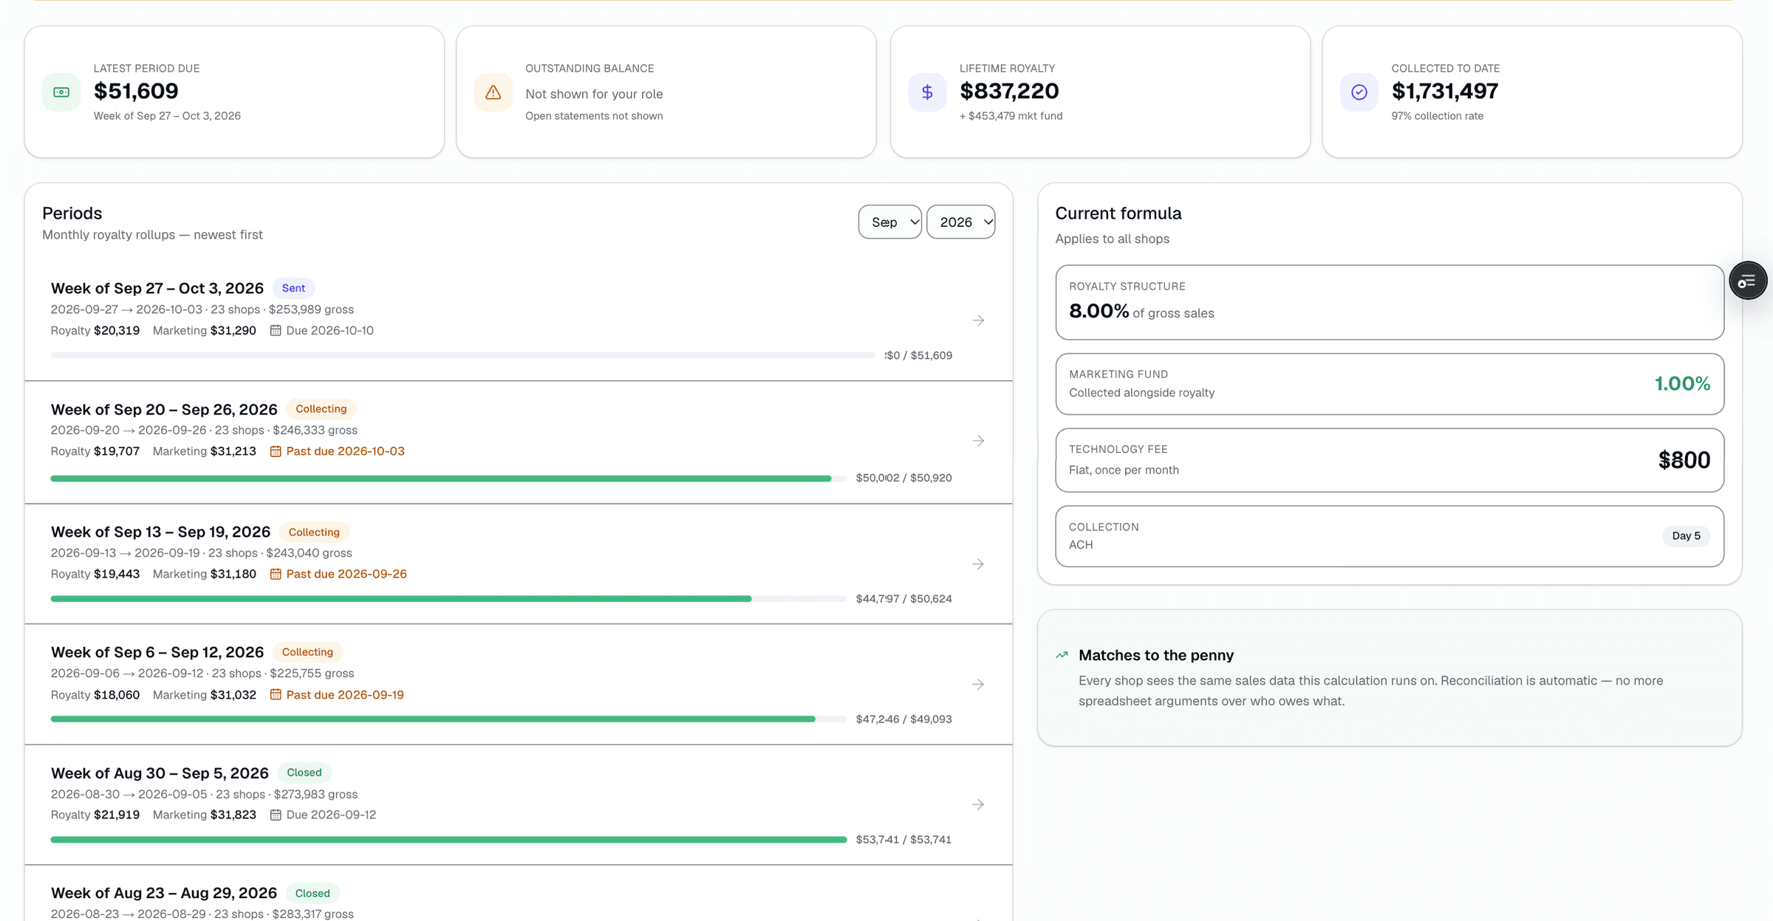This screenshot has height=921, width=1773.
Task: Open arrow for Week of Sep 20 – Sep 26 period
Action: [x=978, y=441]
